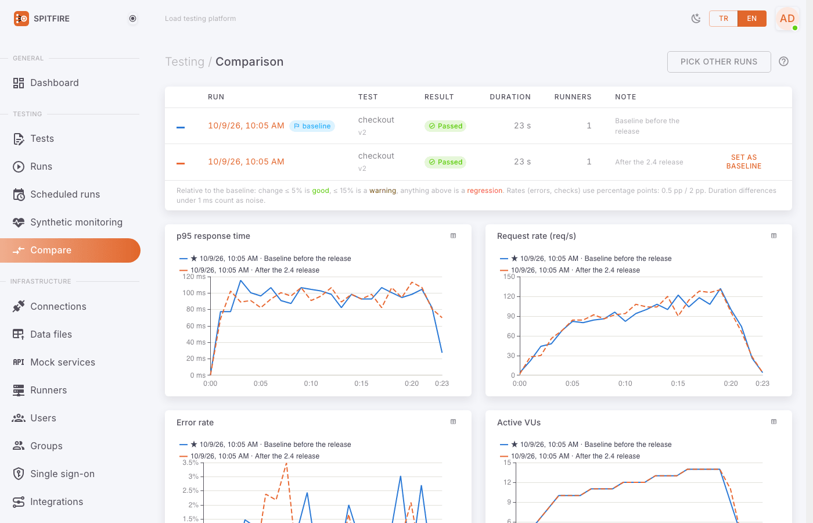Open the Tests page icon

pos(19,139)
